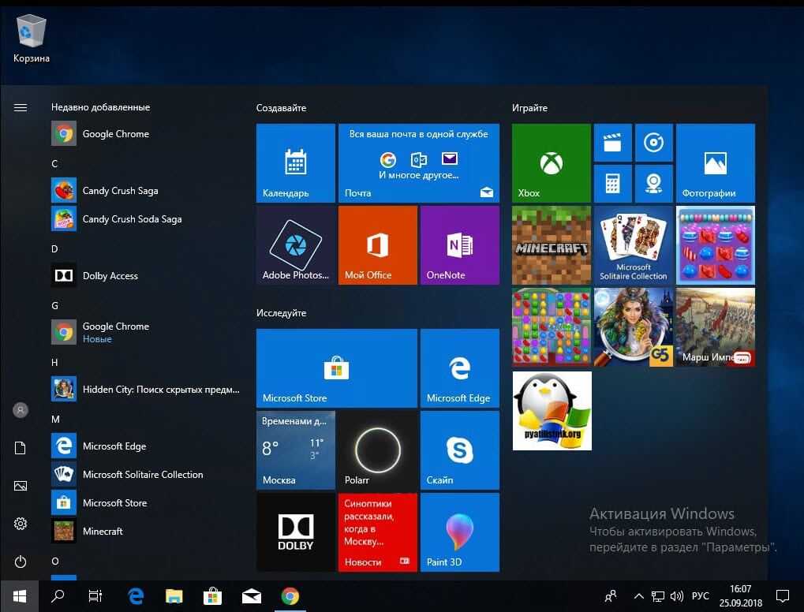Open the Groove Music small tile
The width and height of the screenshot is (804, 612).
click(653, 143)
